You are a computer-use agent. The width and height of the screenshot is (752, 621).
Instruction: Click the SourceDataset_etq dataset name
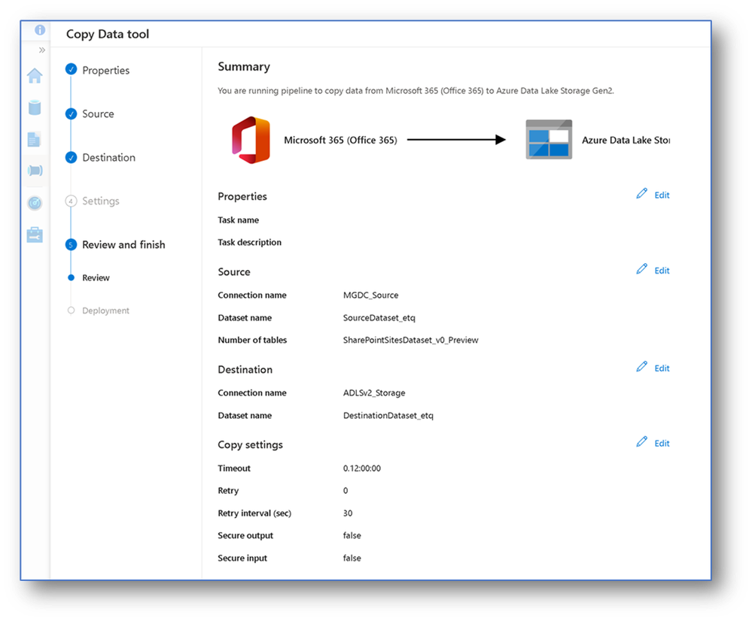[x=379, y=318]
